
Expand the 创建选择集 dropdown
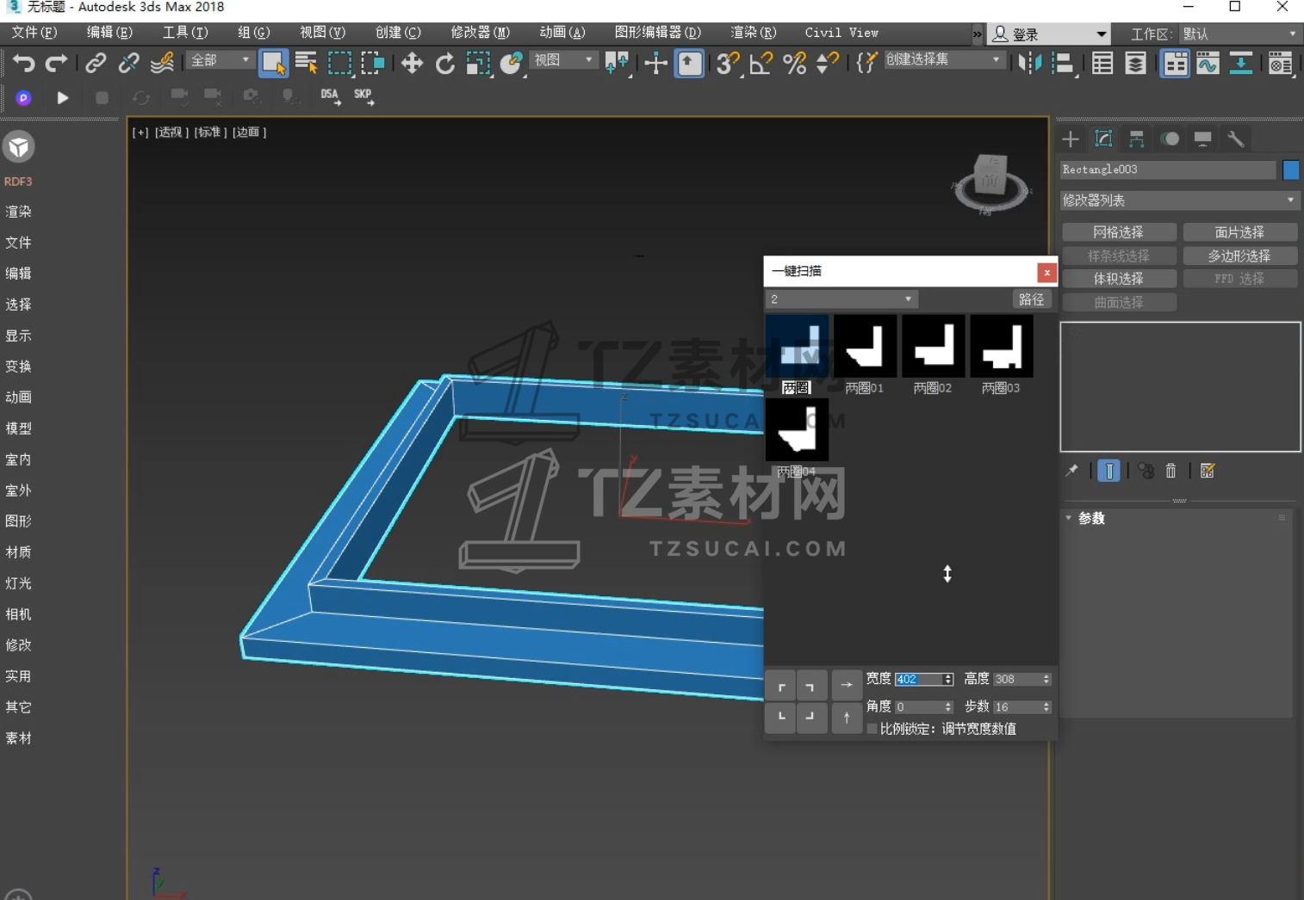[997, 60]
